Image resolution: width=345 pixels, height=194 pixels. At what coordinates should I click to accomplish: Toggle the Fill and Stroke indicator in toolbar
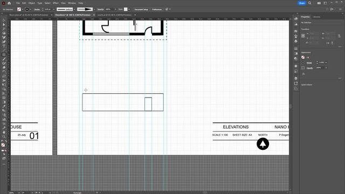pyautogui.click(x=3, y=145)
